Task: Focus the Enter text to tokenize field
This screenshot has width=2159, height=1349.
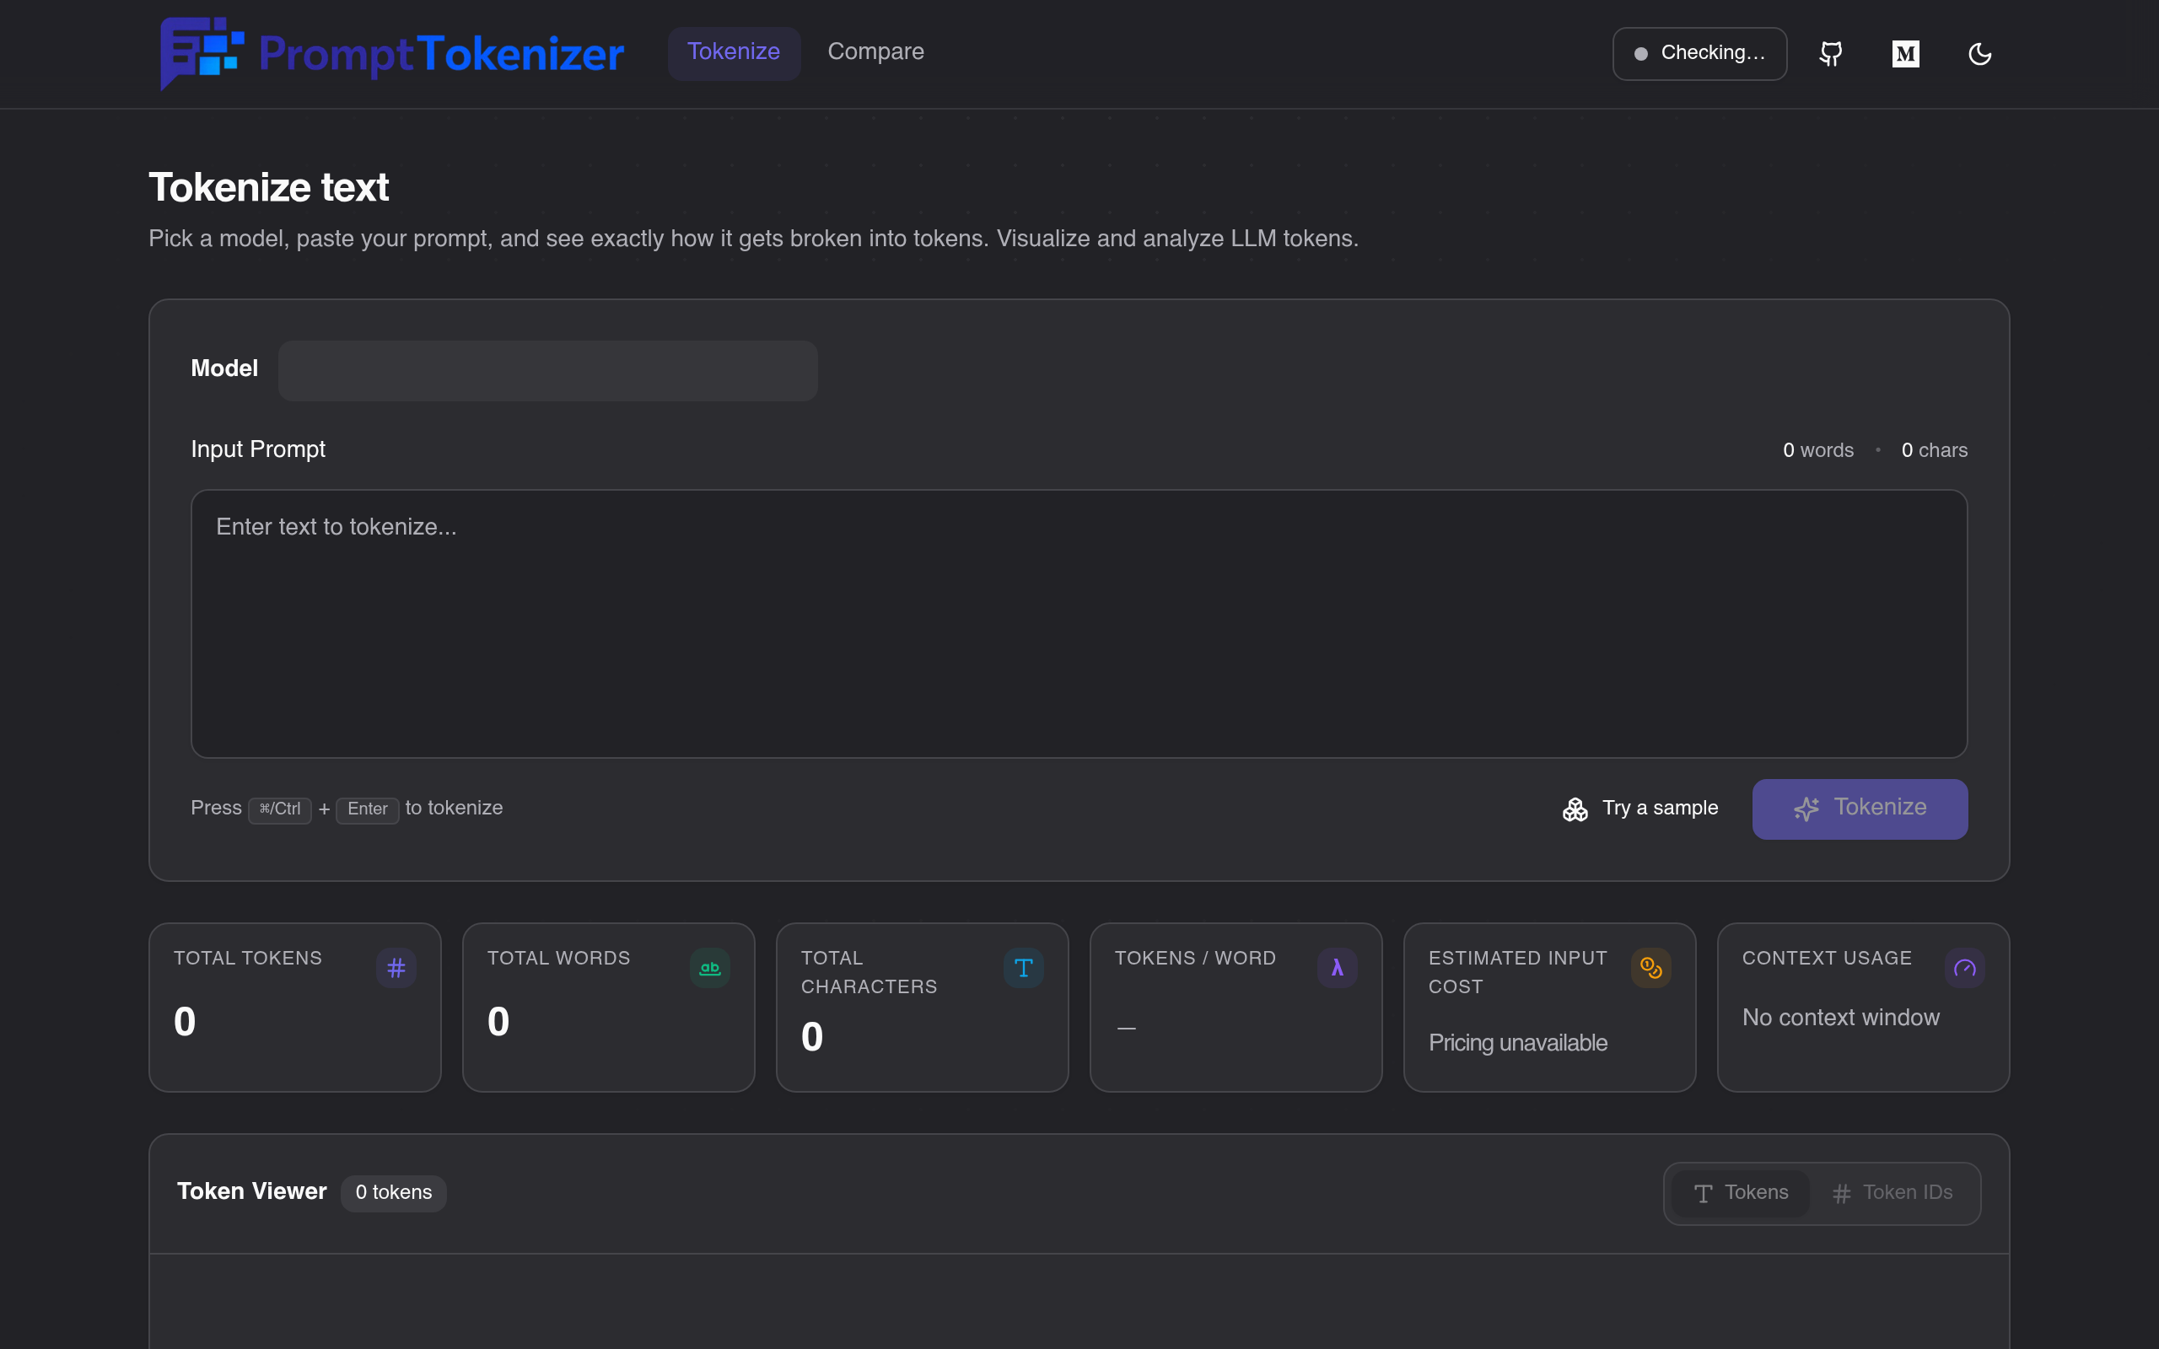Action: (x=1079, y=624)
